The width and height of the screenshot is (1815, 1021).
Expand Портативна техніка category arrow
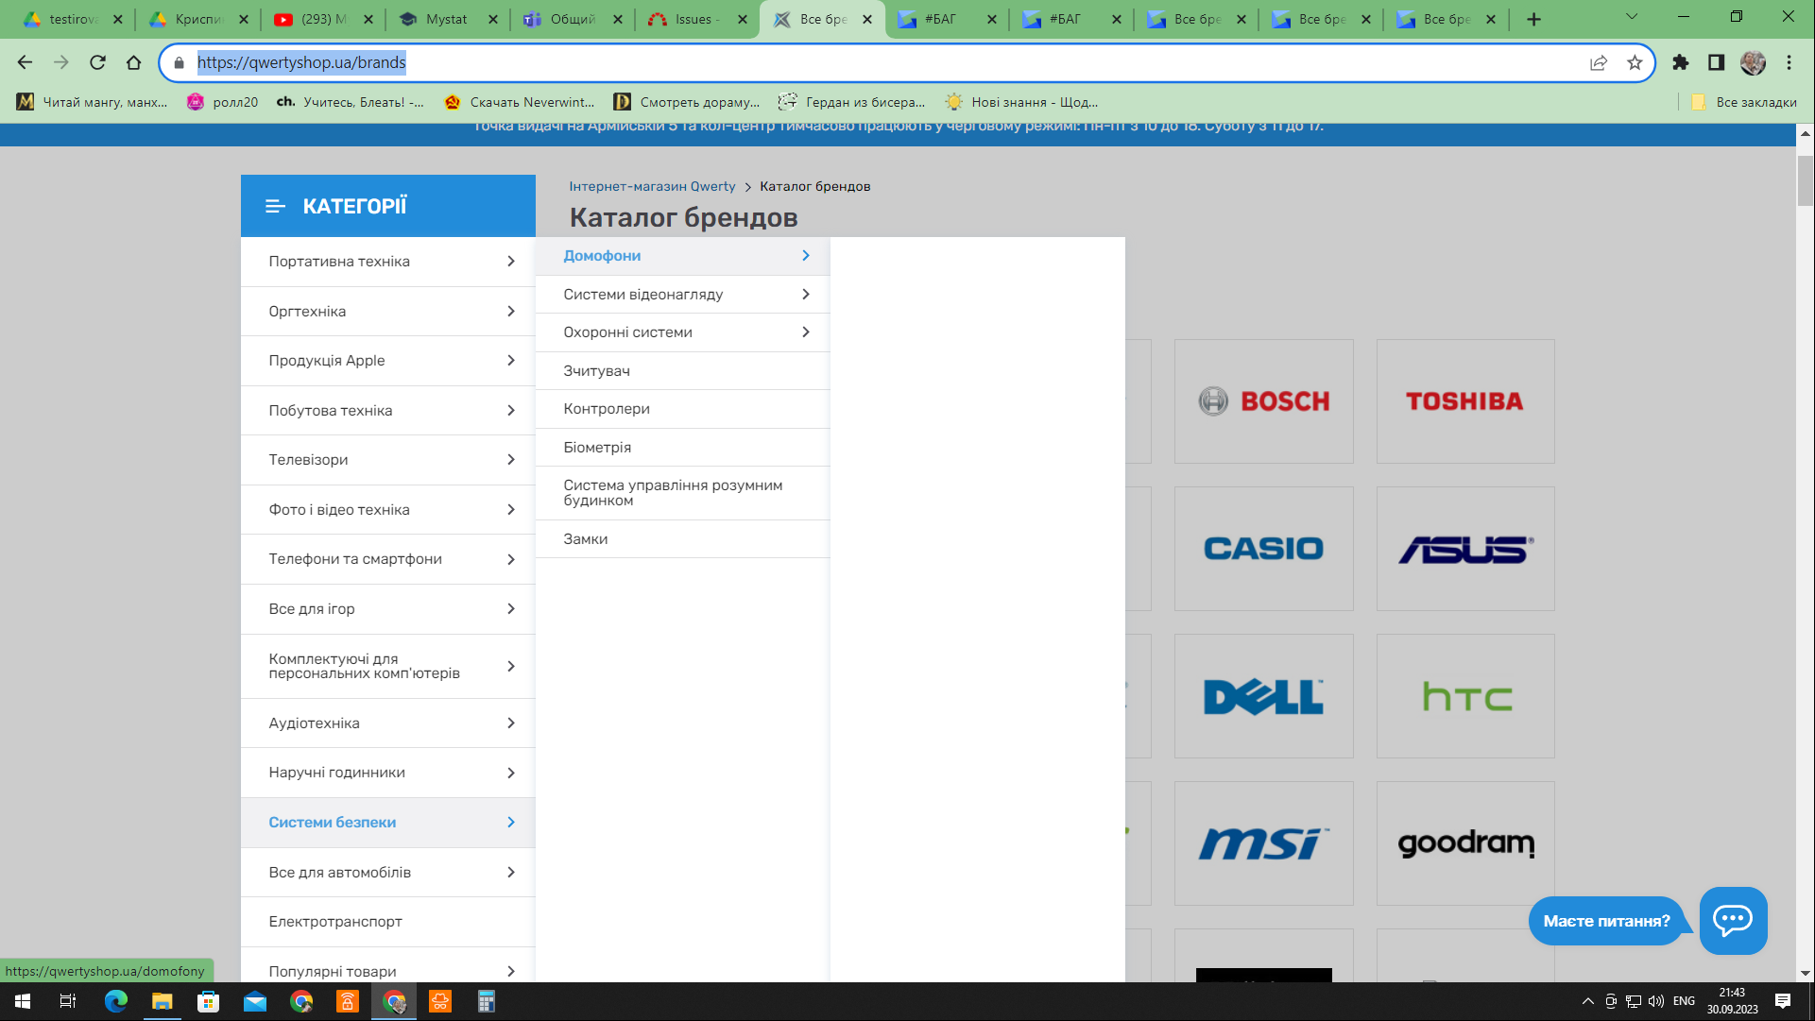click(x=510, y=261)
